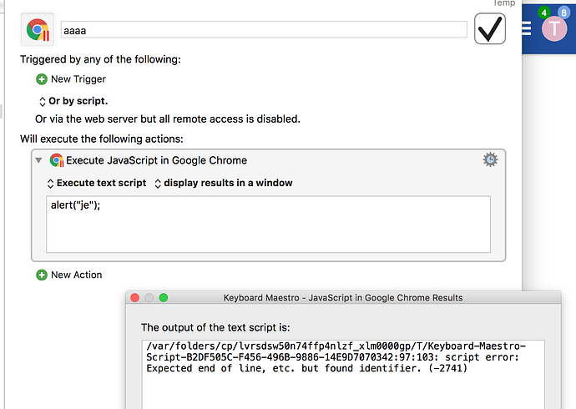The image size is (576, 409).
Task: Click "The output of the text script is:" label
Action: click(x=215, y=327)
